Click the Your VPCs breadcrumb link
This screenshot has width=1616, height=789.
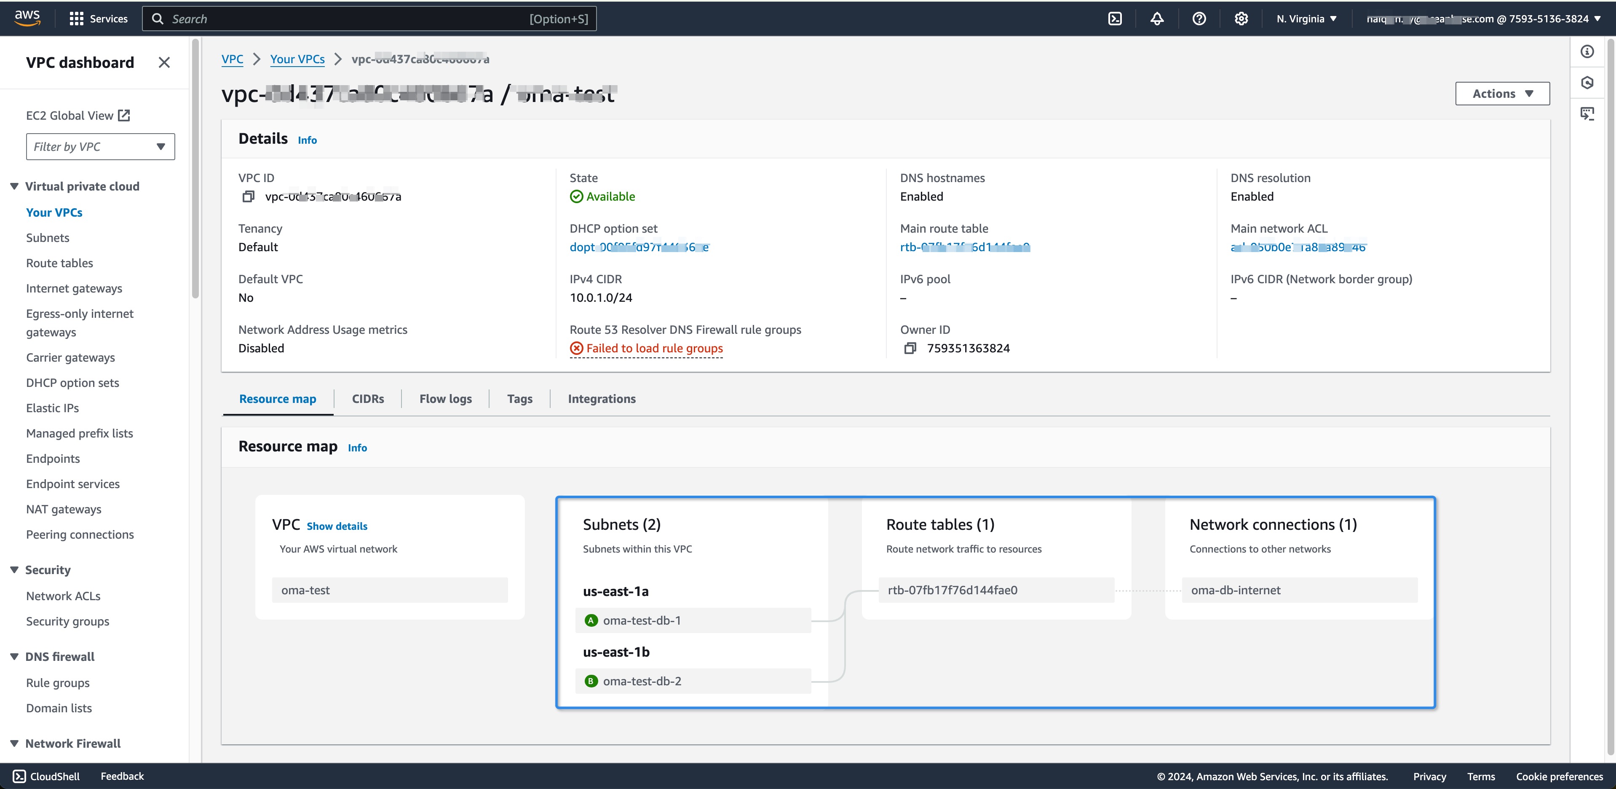(297, 59)
